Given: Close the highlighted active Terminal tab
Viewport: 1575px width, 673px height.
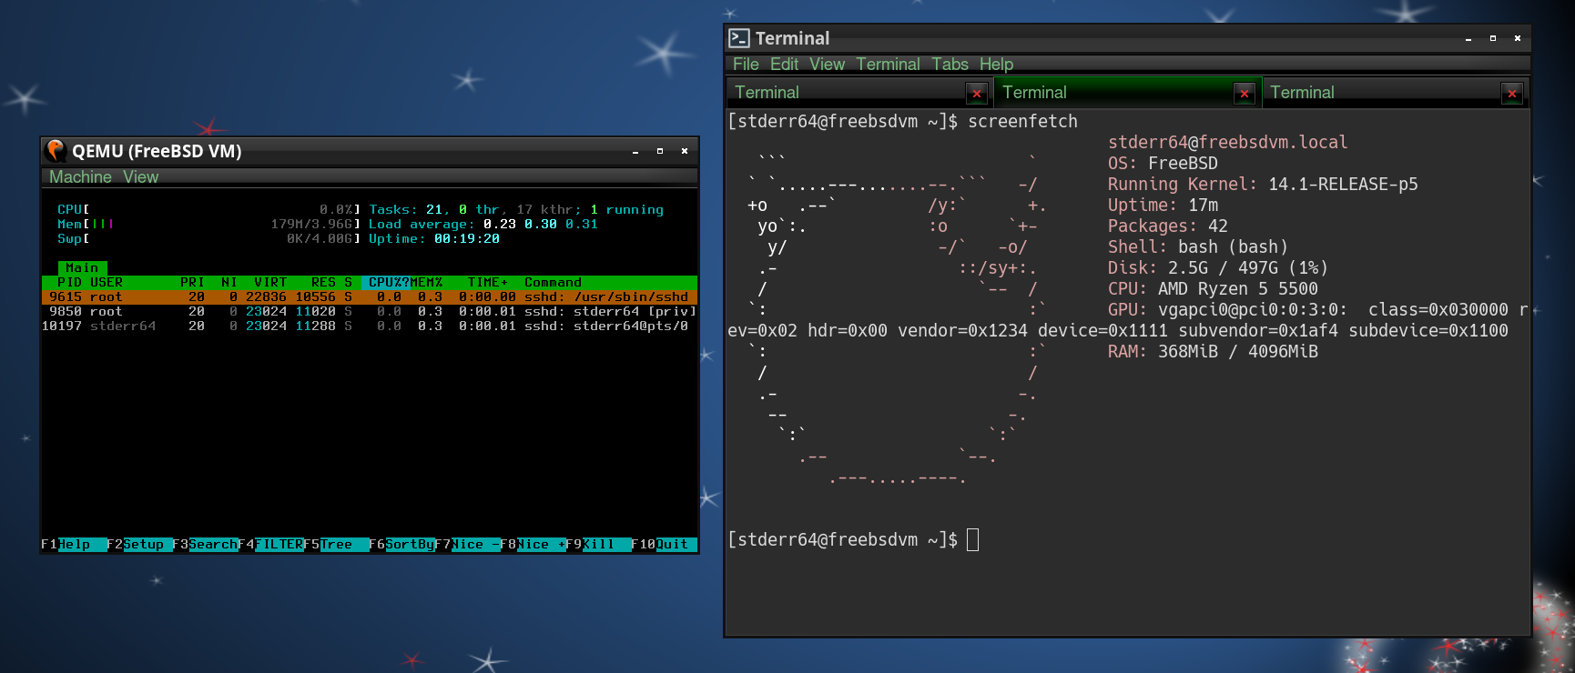Looking at the screenshot, I should click(1244, 93).
